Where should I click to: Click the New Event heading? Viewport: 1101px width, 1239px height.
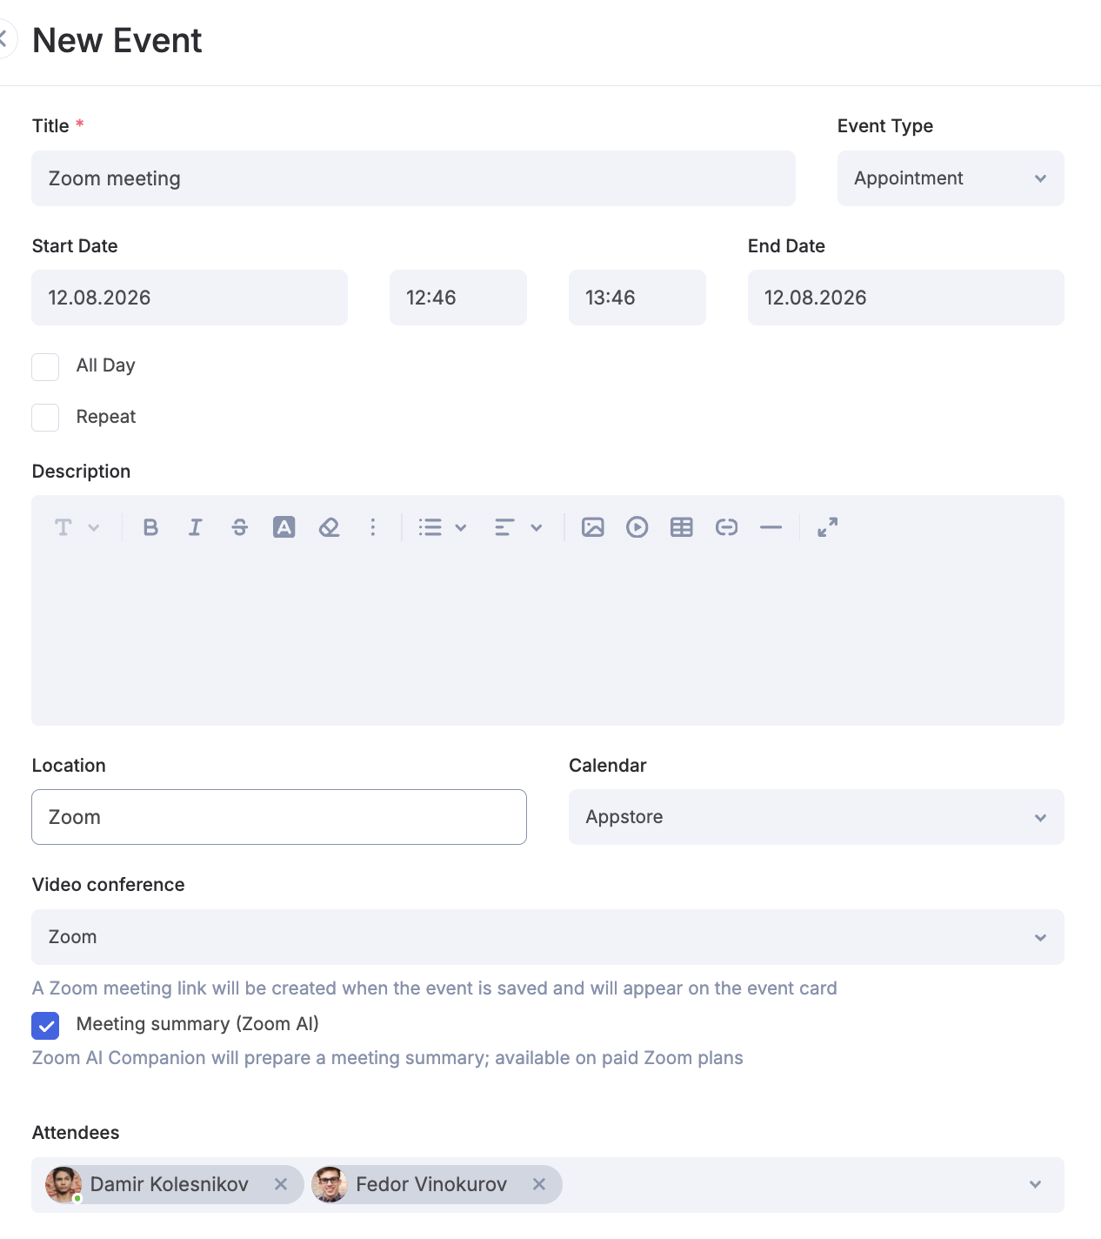(x=117, y=40)
